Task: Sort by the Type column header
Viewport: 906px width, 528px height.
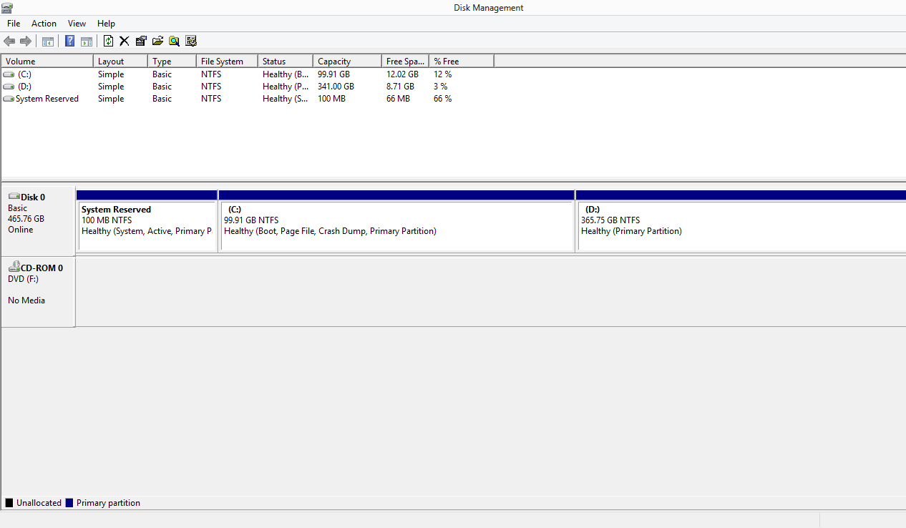Action: pos(172,62)
